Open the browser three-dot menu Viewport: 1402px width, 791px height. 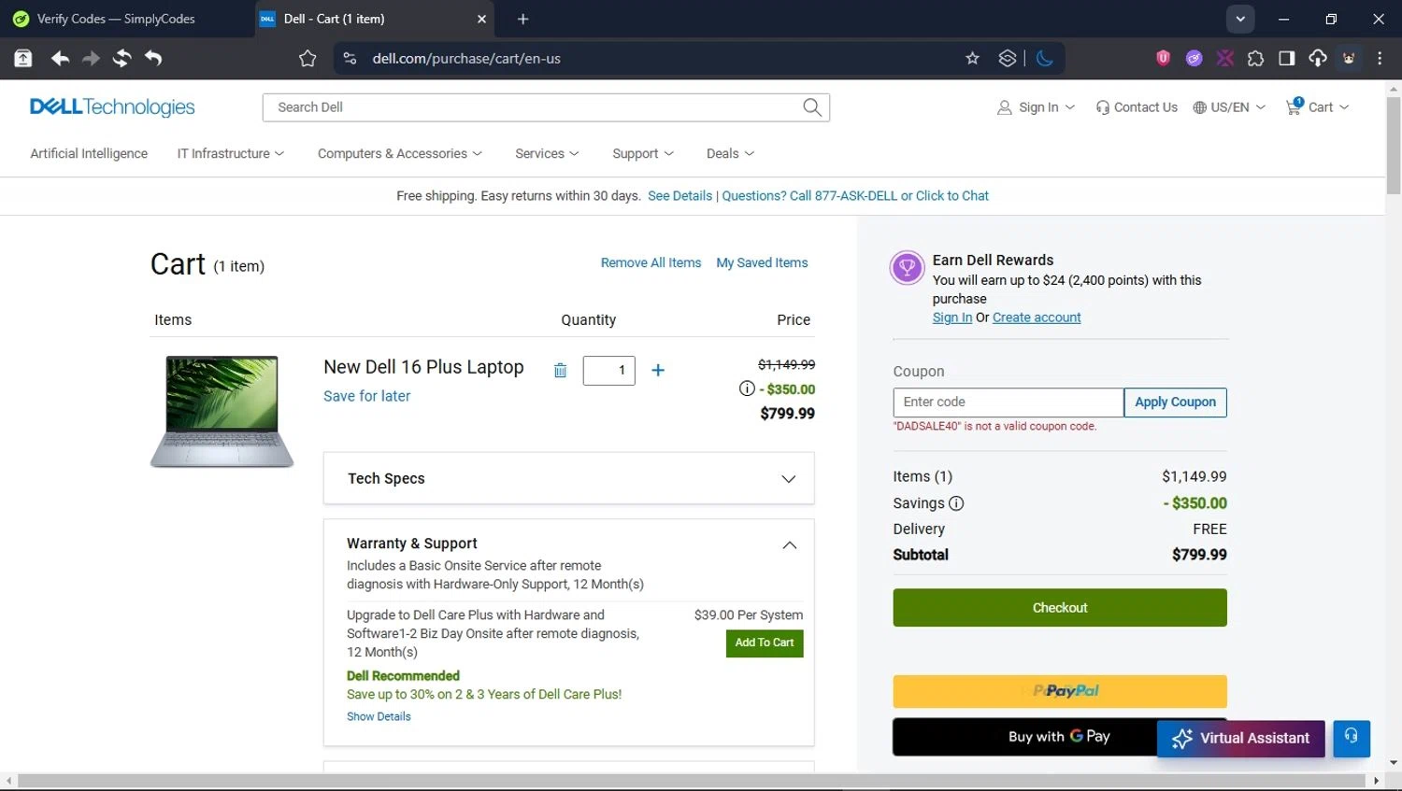(1380, 58)
